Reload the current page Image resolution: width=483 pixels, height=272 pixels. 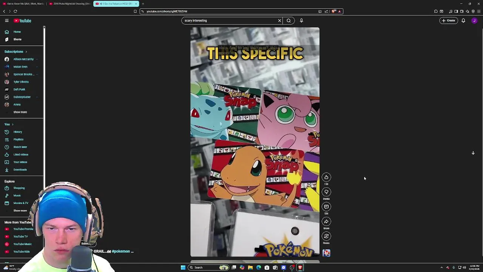tap(15, 11)
